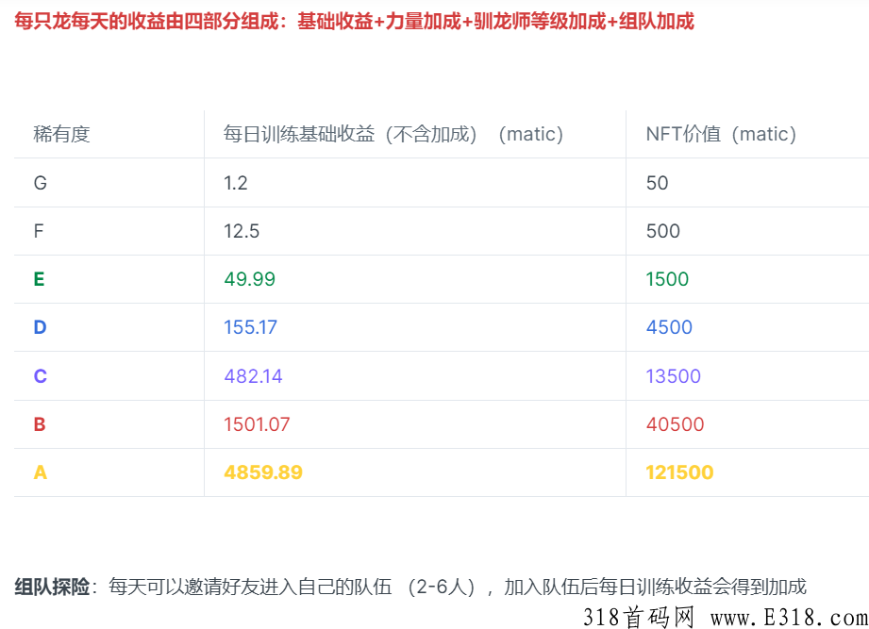869x629 pixels.
Task: Select the yellow value 4859.89
Action: coord(263,472)
